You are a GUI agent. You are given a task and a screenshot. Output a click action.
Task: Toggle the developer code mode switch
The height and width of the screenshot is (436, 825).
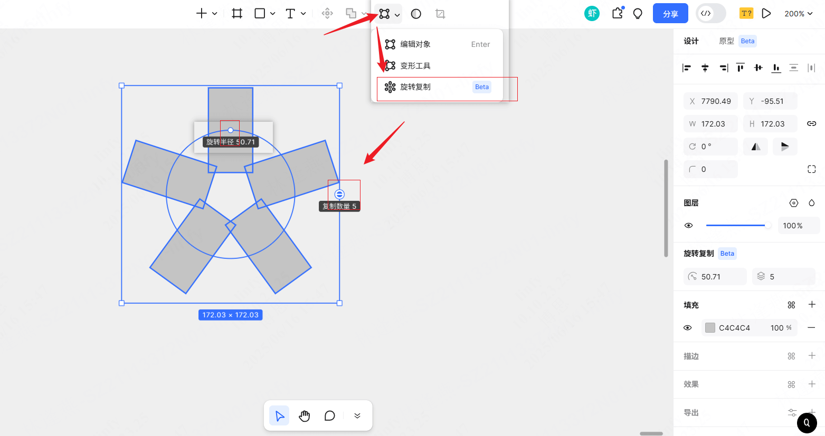(x=710, y=14)
